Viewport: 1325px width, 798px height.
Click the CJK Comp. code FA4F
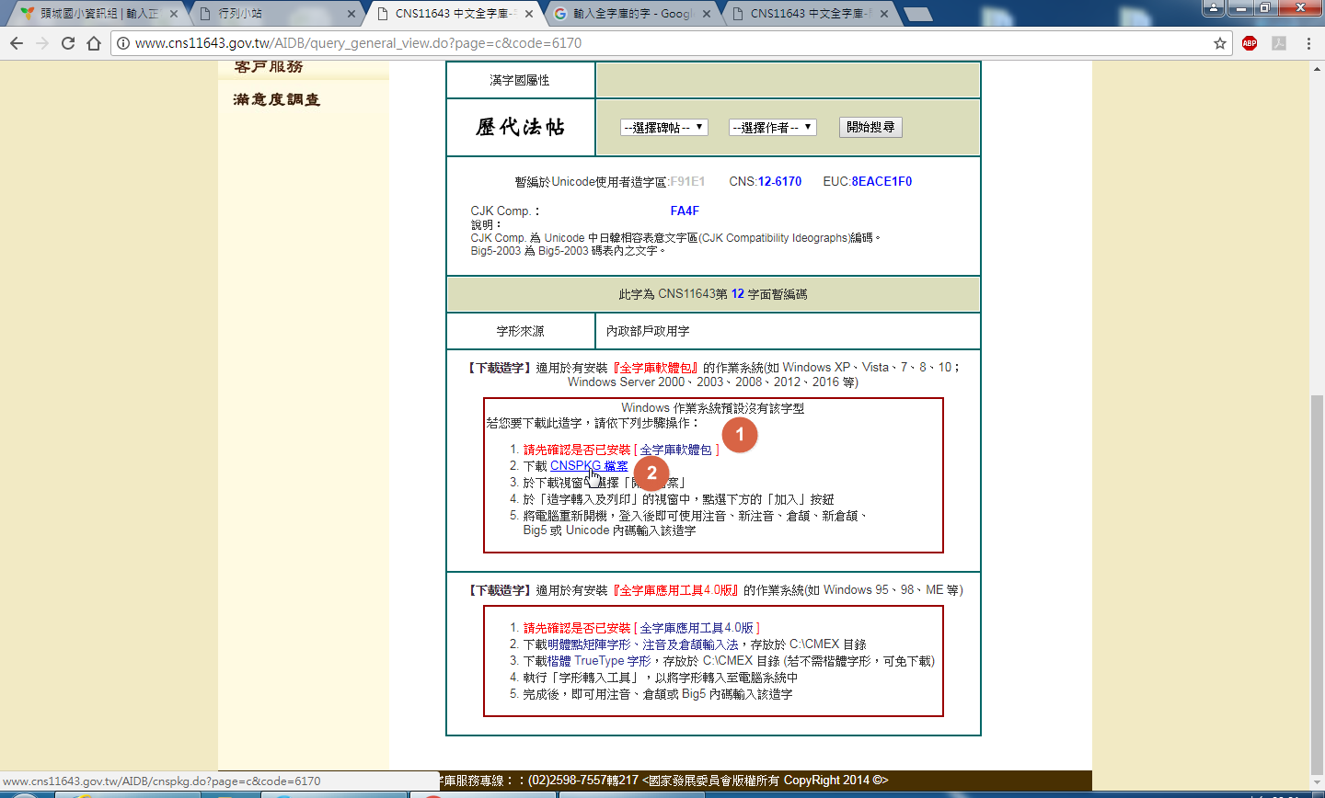pos(685,211)
